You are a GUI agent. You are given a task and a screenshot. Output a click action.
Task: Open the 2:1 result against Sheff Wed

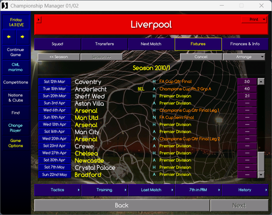[x=247, y=96]
